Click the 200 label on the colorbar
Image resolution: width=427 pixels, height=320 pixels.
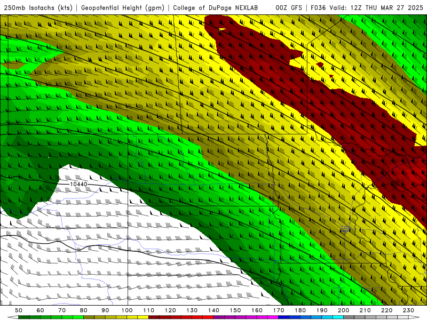(343, 310)
